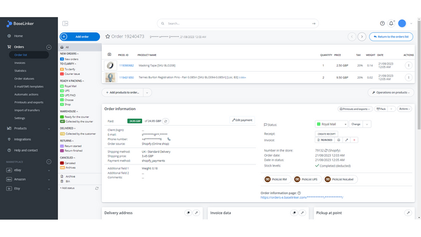Collapse the Orders sidebar section
This screenshot has height=237, width=421.
coord(49,47)
